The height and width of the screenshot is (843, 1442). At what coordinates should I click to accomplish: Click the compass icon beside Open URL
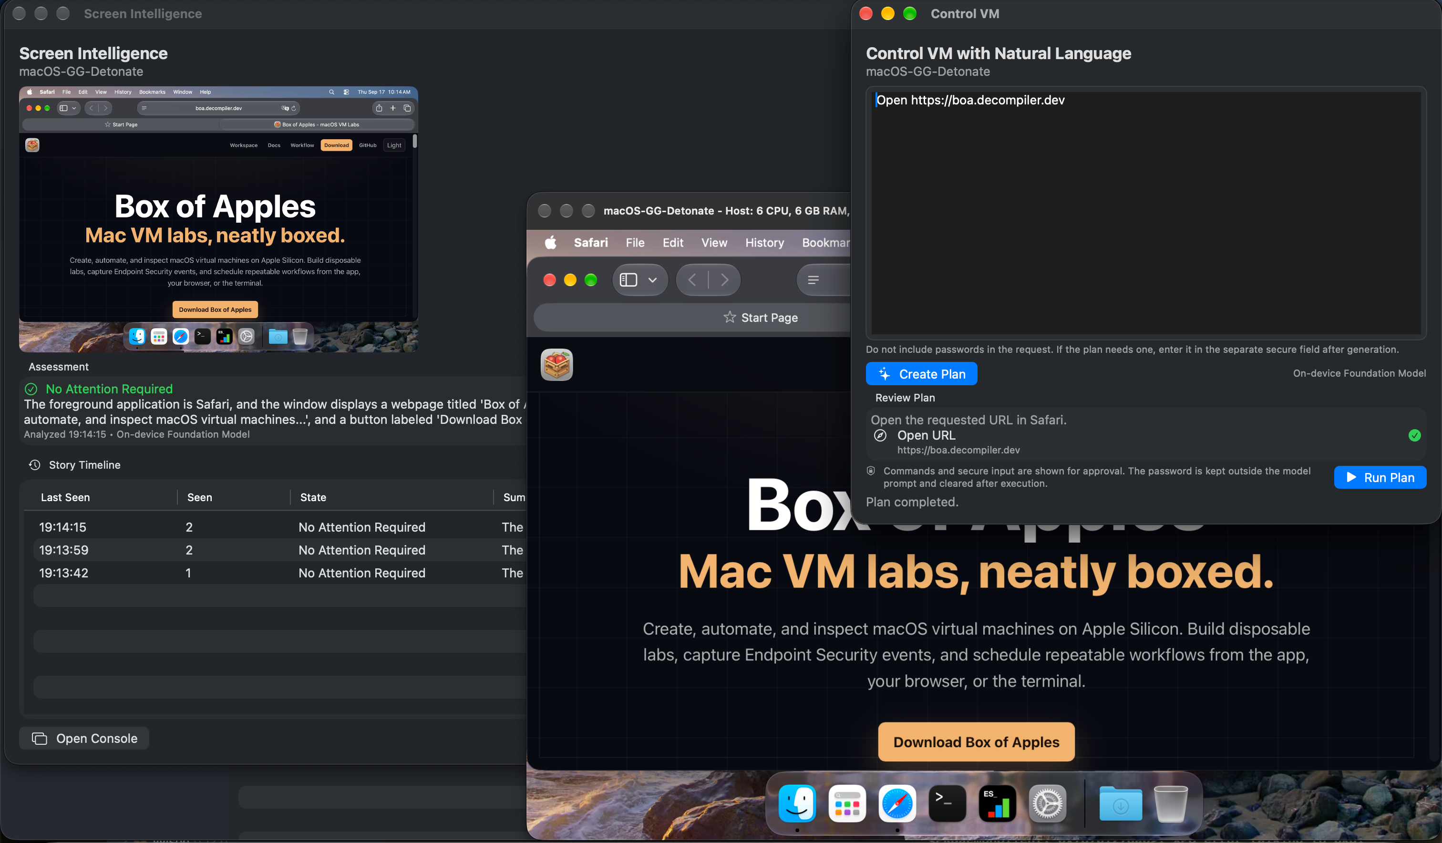coord(880,435)
